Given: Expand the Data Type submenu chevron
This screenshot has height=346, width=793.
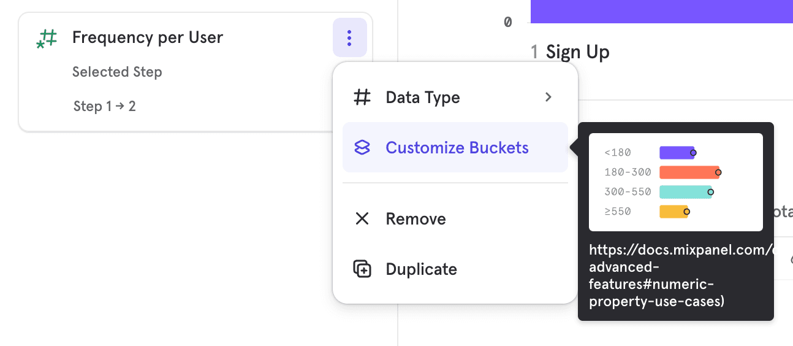Looking at the screenshot, I should pos(548,97).
